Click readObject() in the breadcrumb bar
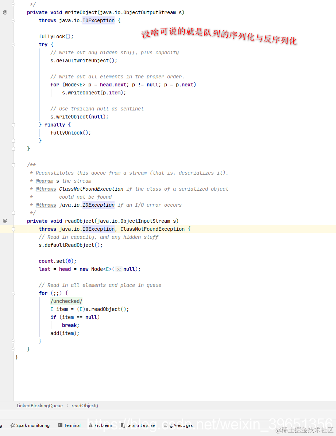This screenshot has width=336, height=436. pyautogui.click(x=85, y=405)
